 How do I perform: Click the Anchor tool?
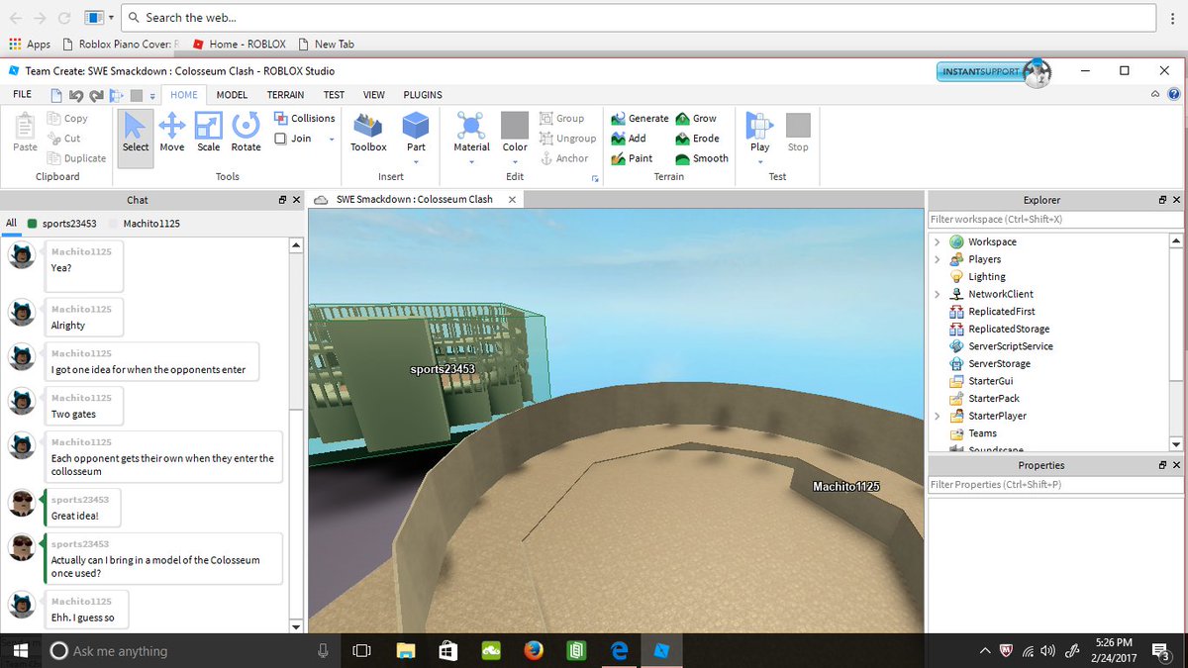pyautogui.click(x=564, y=158)
